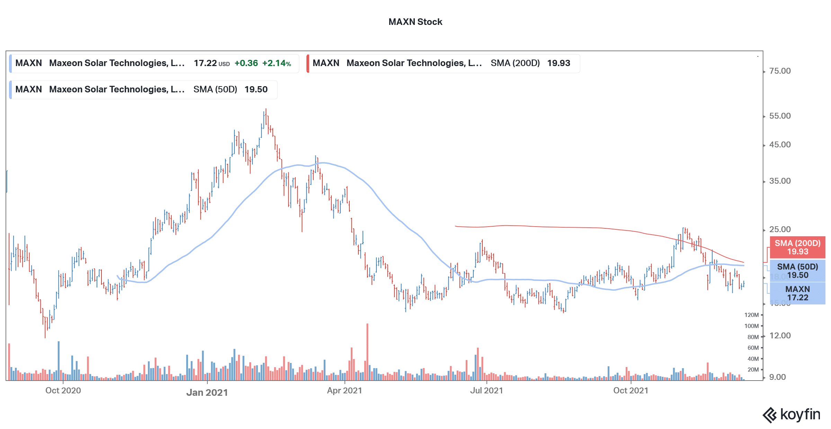Click the SMA (50D) legend box
Screen dimensions: 831x429
143,90
